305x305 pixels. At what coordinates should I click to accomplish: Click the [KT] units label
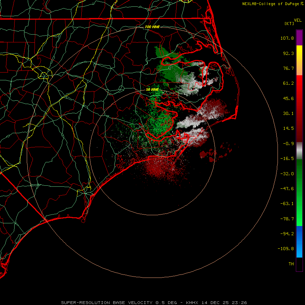289,23
